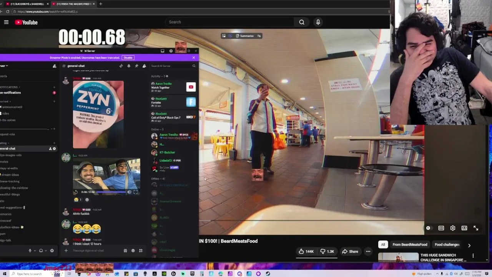
Task: Reload the current browser page
Action: [7, 12]
